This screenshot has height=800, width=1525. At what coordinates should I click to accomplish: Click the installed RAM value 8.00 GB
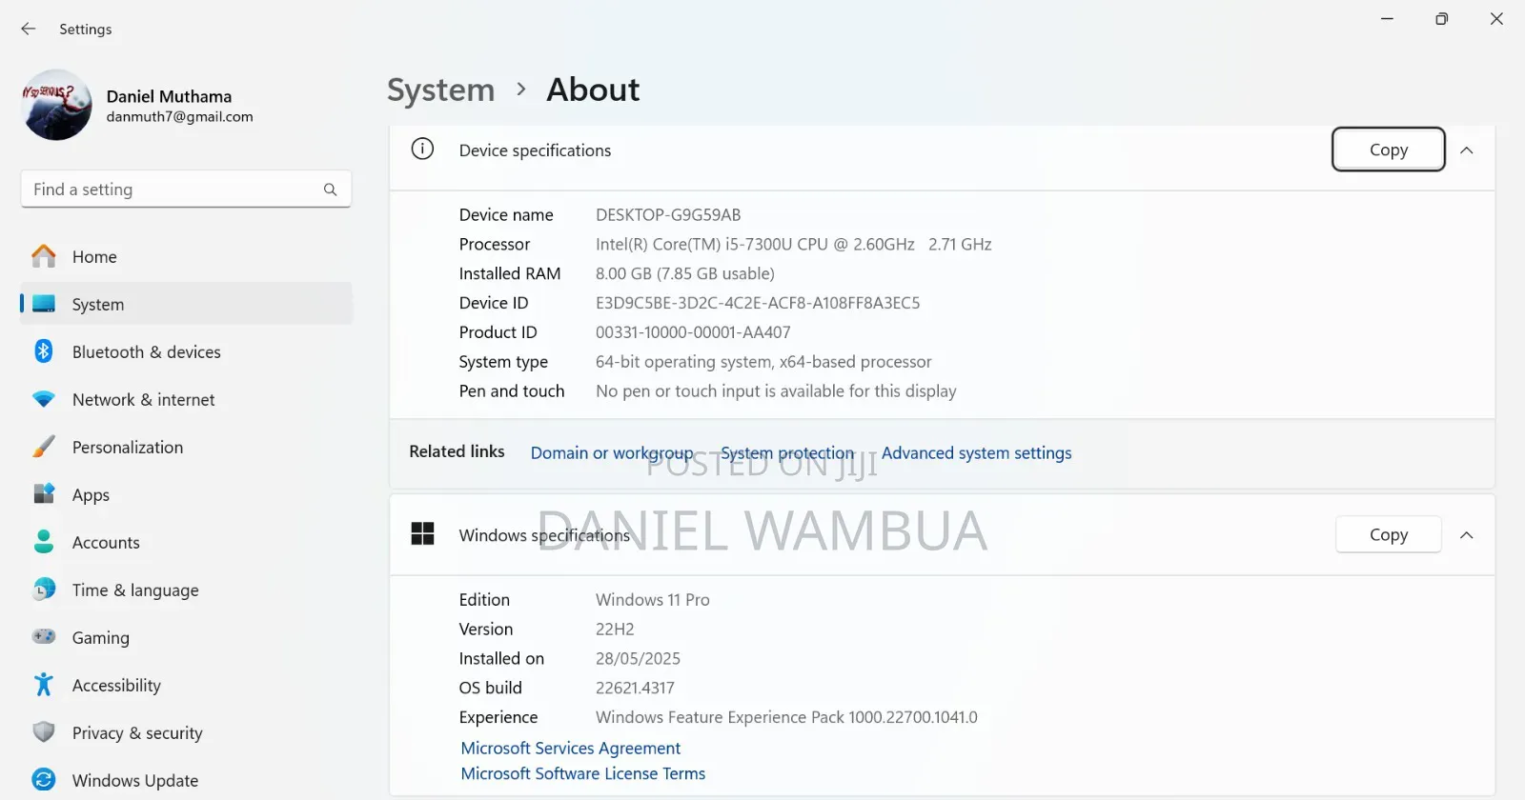(x=685, y=273)
